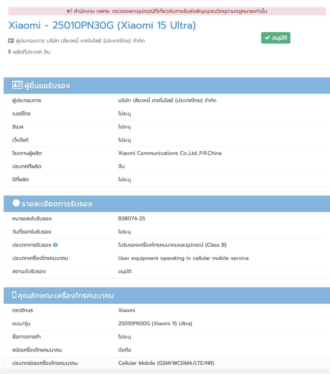Screen dimensions: 330x374
Task: Click the Xiaomi Communications Co.,Ltd.,P.R.China factory value
Action: [x=170, y=153]
